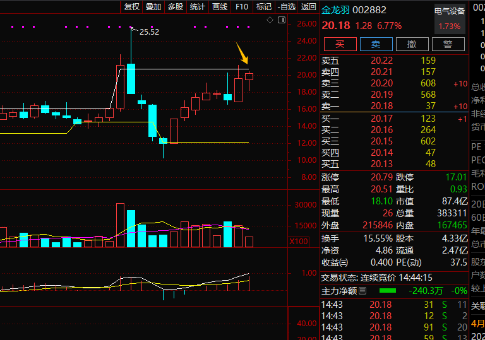The width and height of the screenshot is (485, 340).
Task: Click the 警 alert button
Action: pyautogui.click(x=448, y=44)
